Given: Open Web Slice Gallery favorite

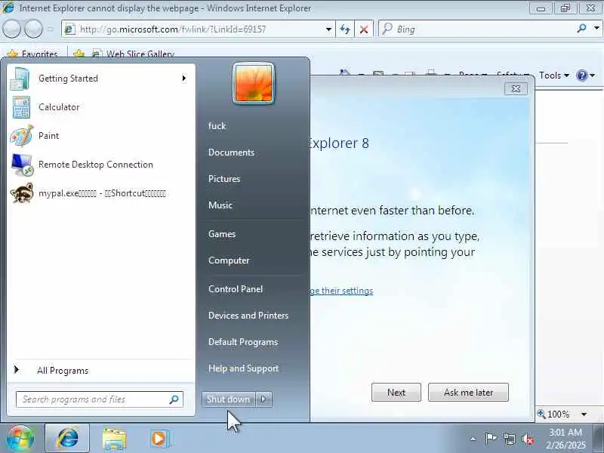Looking at the screenshot, I should 134,54.
